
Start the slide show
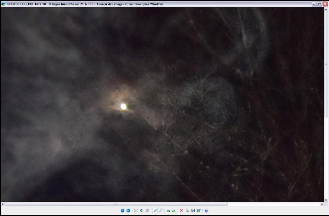coord(147,211)
